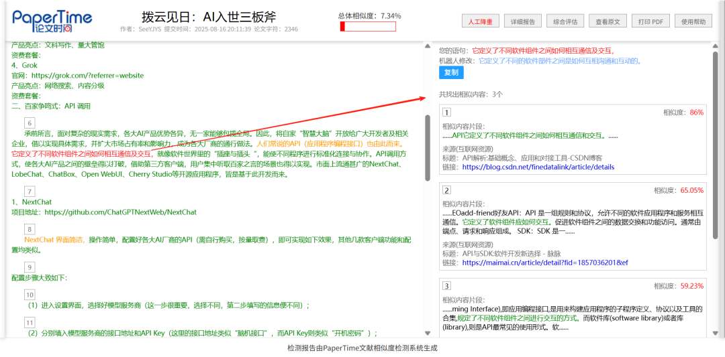Select similar result number 2 box
Image resolution: width=725 pixels, height=357 pixels.
point(447,190)
